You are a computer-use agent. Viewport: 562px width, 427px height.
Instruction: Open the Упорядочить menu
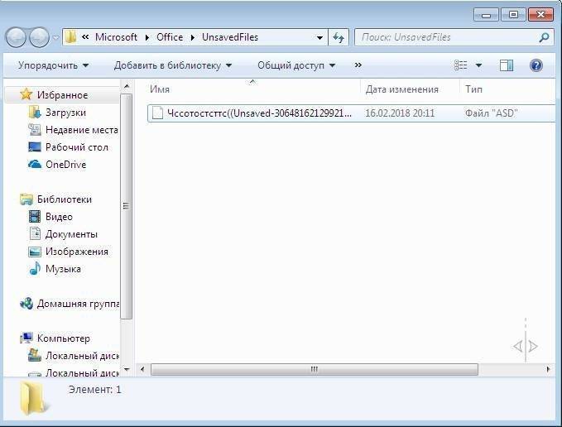53,65
